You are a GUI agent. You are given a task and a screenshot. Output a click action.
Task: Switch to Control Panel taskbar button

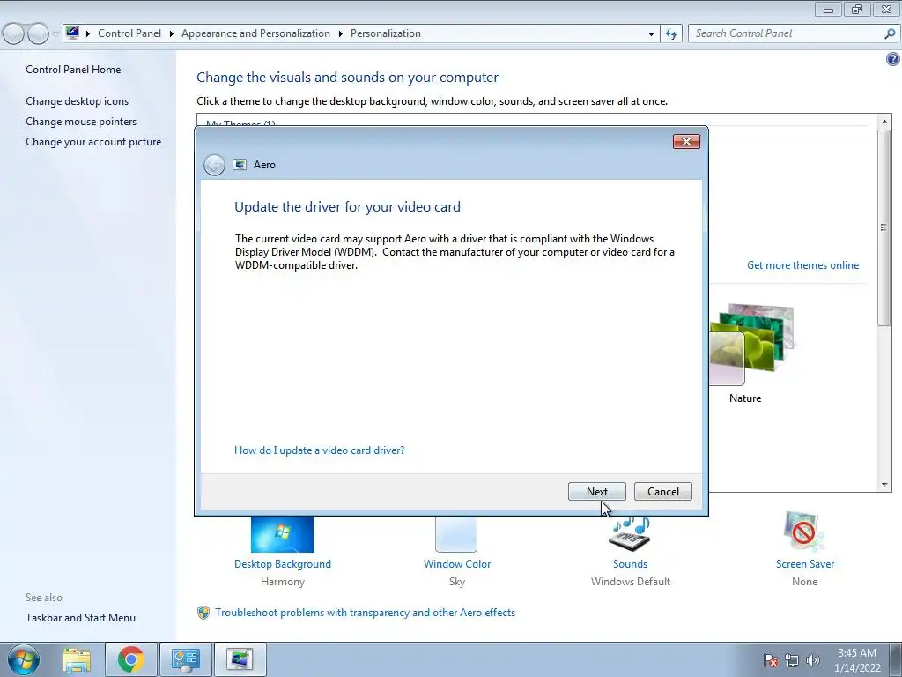[x=185, y=659]
